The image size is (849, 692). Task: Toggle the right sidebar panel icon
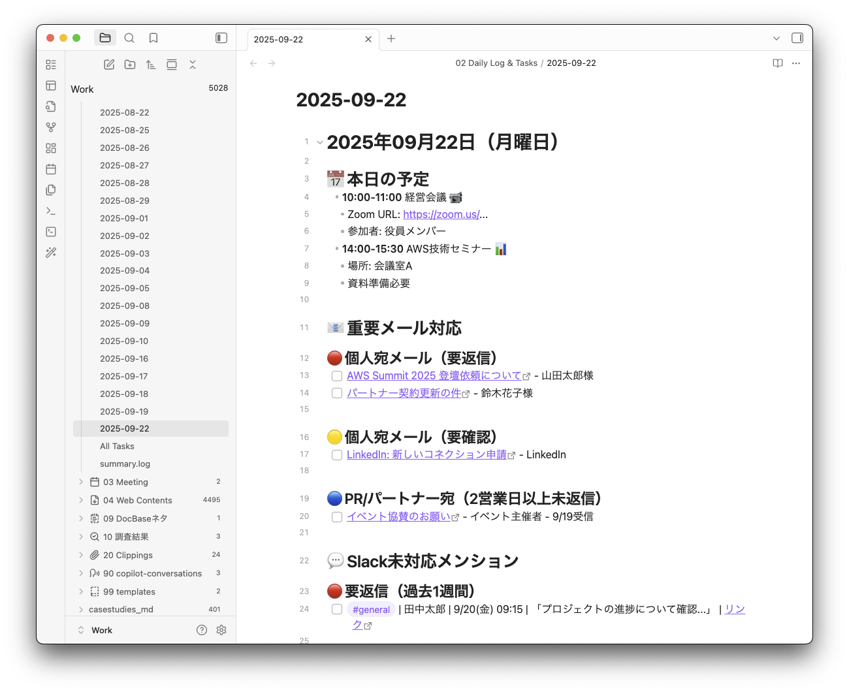(x=797, y=38)
